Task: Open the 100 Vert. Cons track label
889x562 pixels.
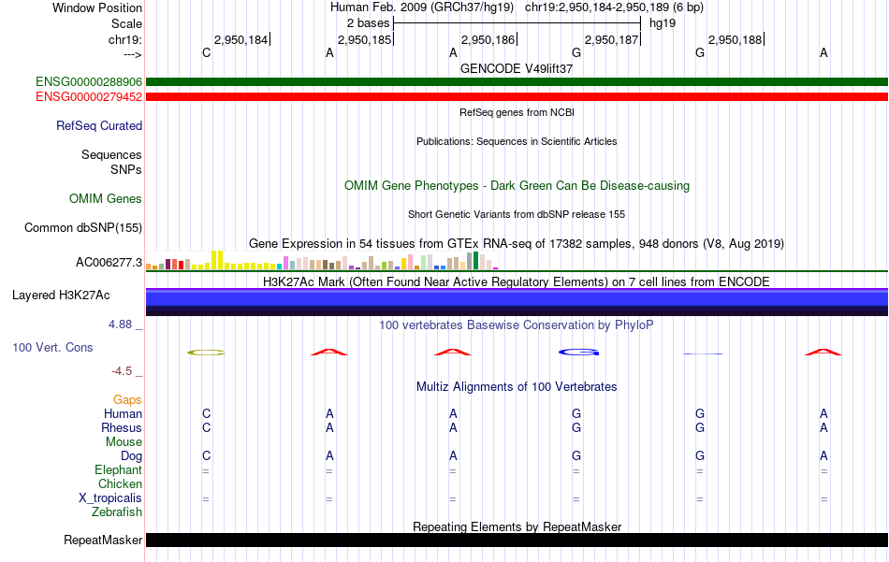Action: pyautogui.click(x=52, y=347)
